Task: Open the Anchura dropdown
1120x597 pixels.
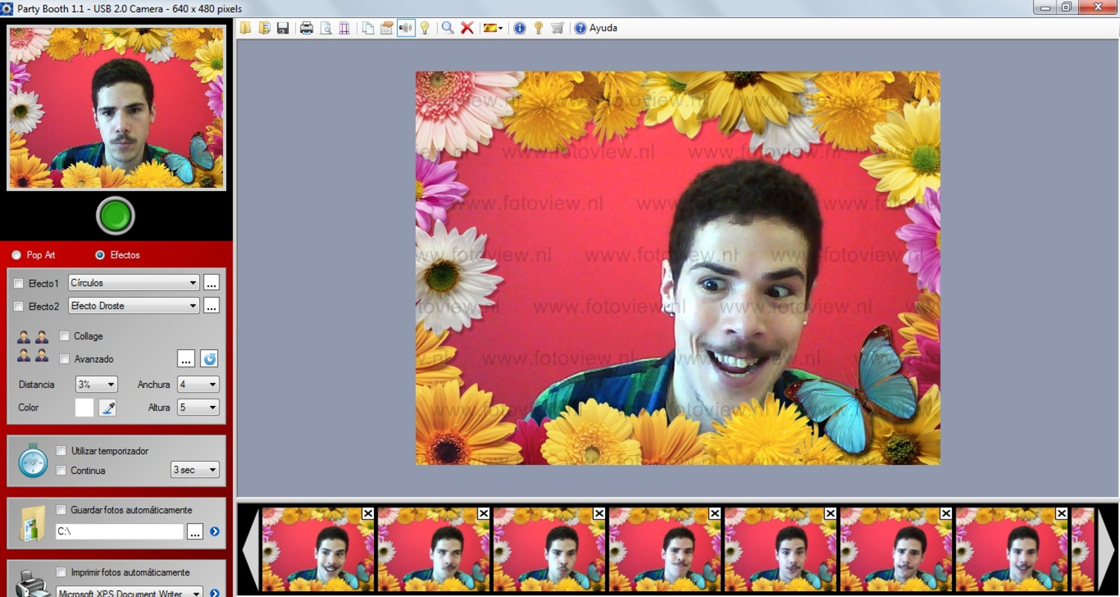Action: [198, 384]
